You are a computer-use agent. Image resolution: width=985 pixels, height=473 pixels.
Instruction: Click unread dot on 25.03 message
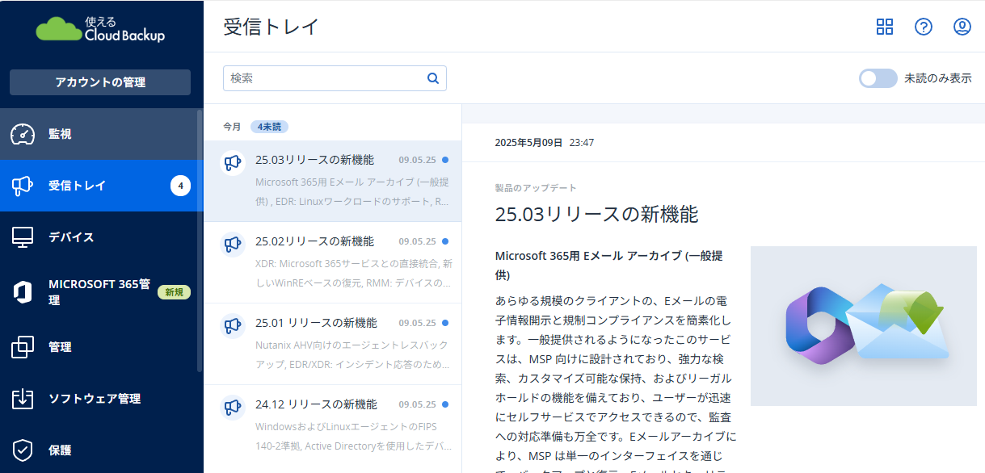point(445,160)
